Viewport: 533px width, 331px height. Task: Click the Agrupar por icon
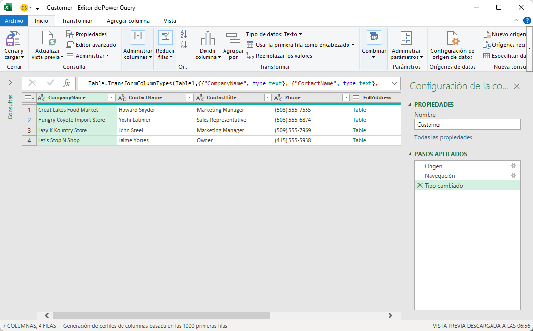pos(233,38)
